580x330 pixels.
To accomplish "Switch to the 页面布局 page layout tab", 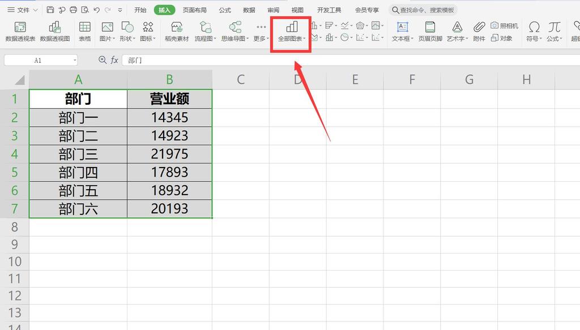I will (194, 10).
